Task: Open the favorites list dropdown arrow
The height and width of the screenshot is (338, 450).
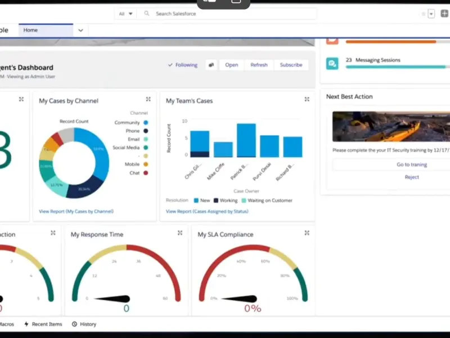Action: coord(431,14)
